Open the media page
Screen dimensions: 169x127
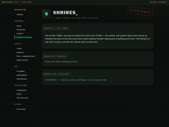tap(19, 49)
